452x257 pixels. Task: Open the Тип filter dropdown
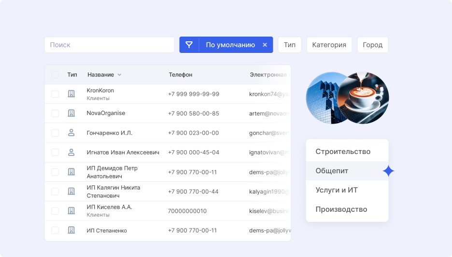coord(290,45)
